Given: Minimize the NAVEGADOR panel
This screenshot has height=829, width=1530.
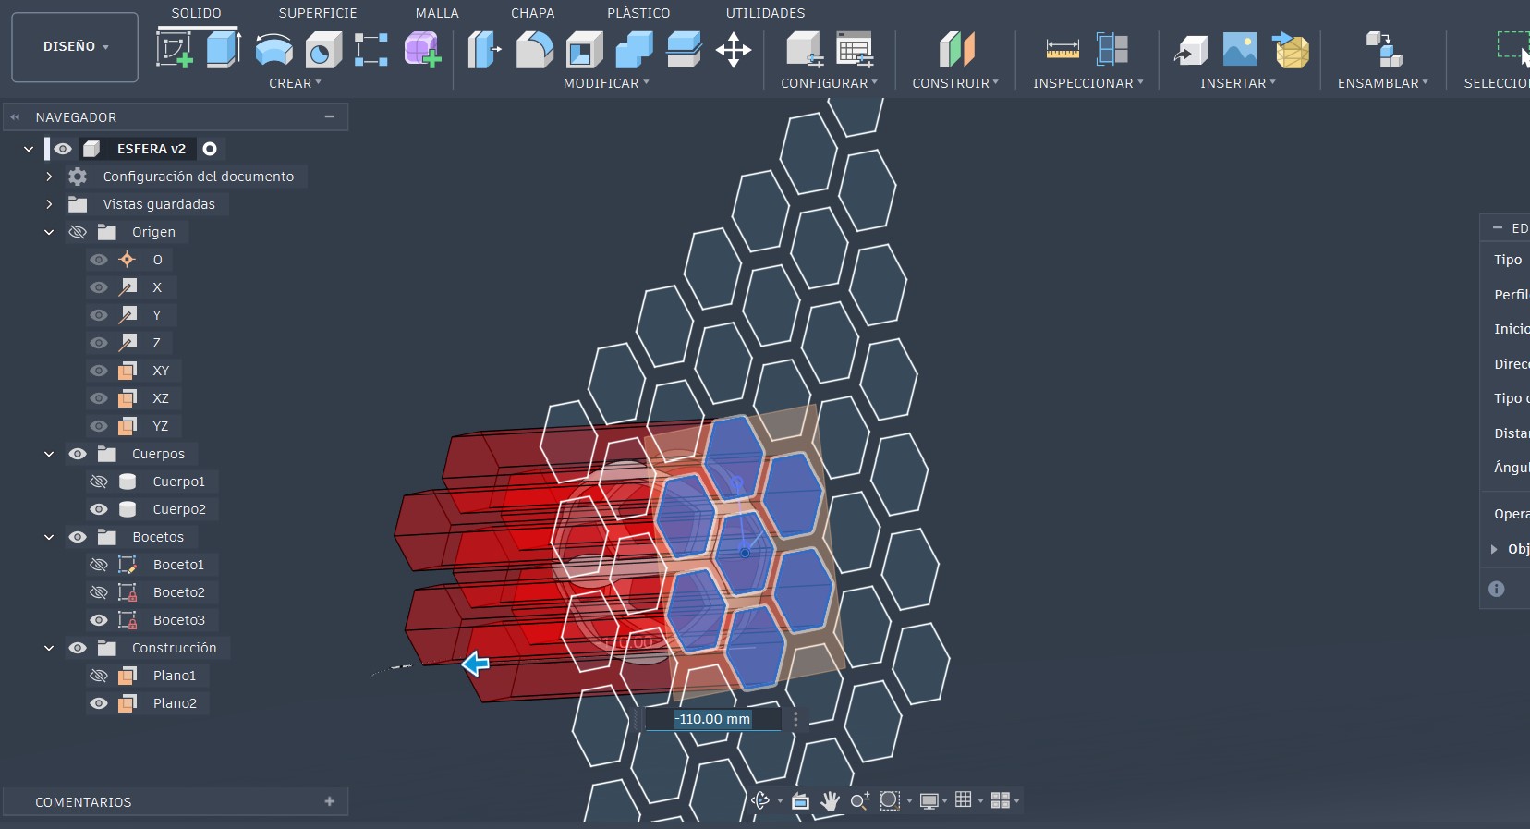Looking at the screenshot, I should [330, 117].
